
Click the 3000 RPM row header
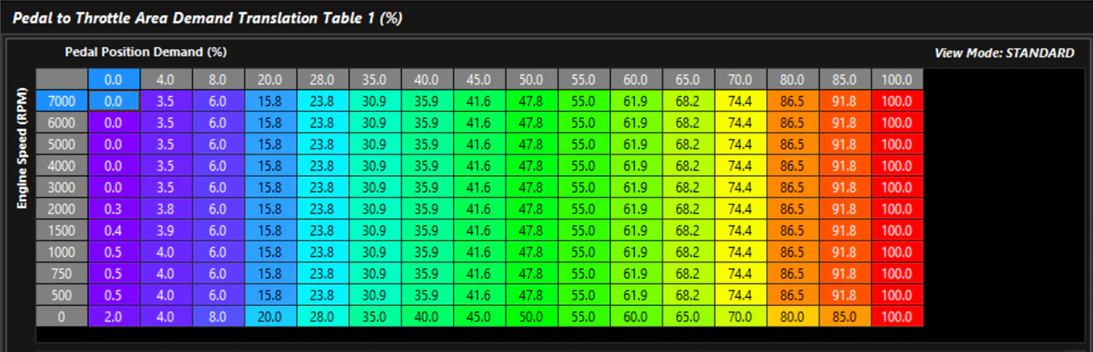(x=62, y=186)
